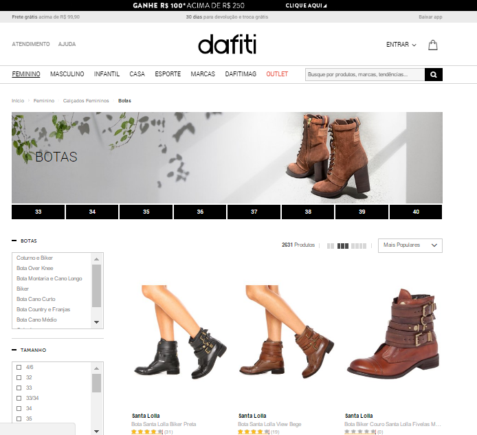477x435 pixels.
Task: Go to the OUTLET section
Action: (x=277, y=74)
